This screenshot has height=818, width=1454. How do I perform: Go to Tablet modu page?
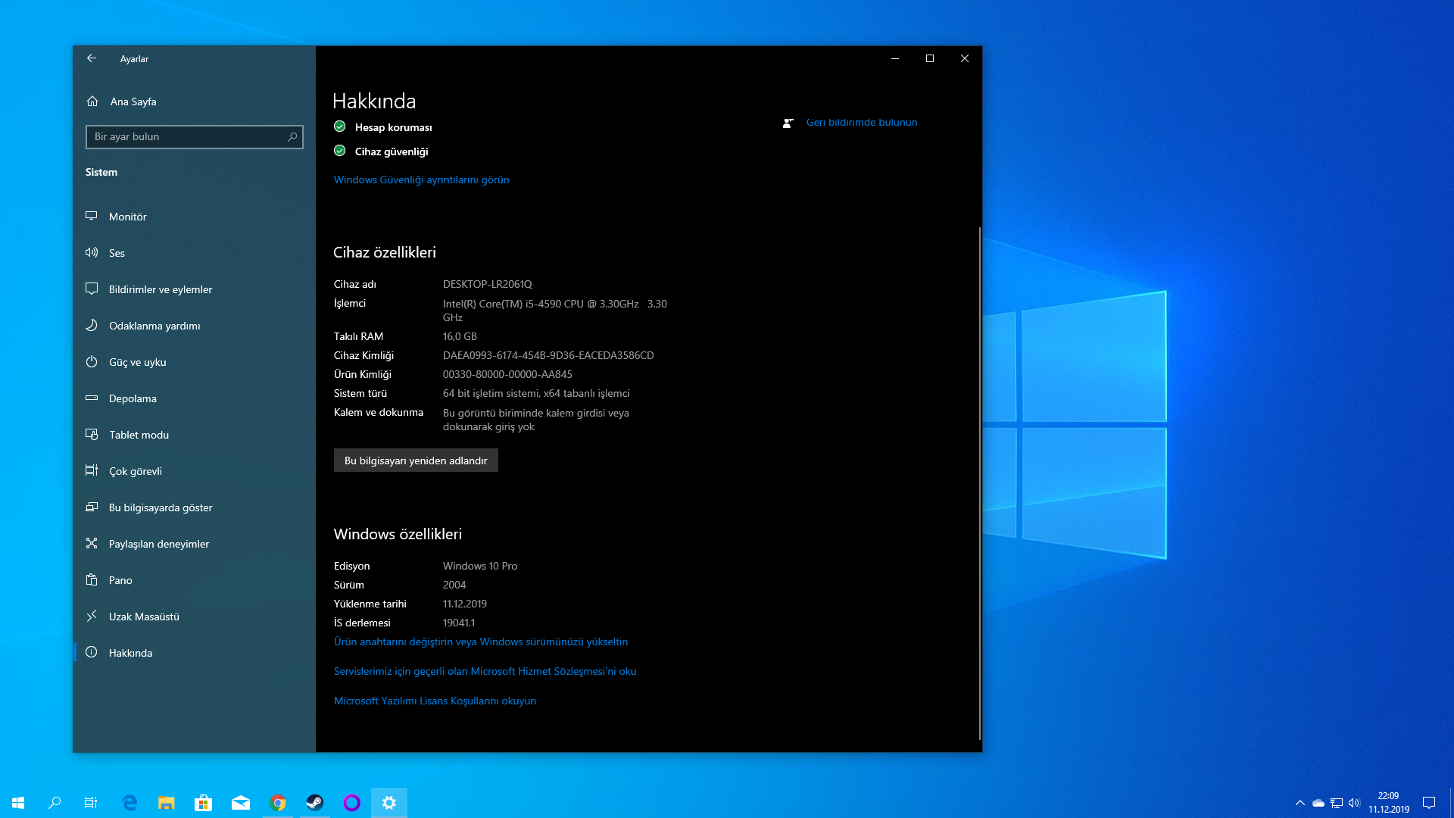[195, 435]
